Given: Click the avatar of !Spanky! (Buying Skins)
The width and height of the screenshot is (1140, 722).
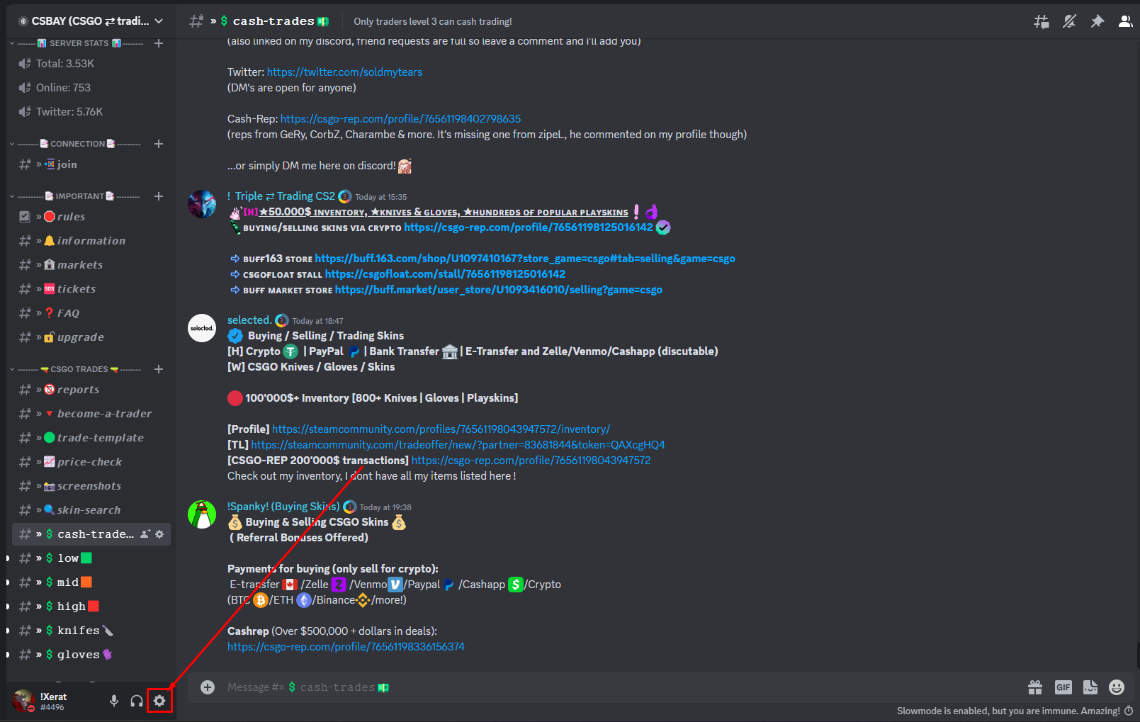Looking at the screenshot, I should (x=202, y=514).
